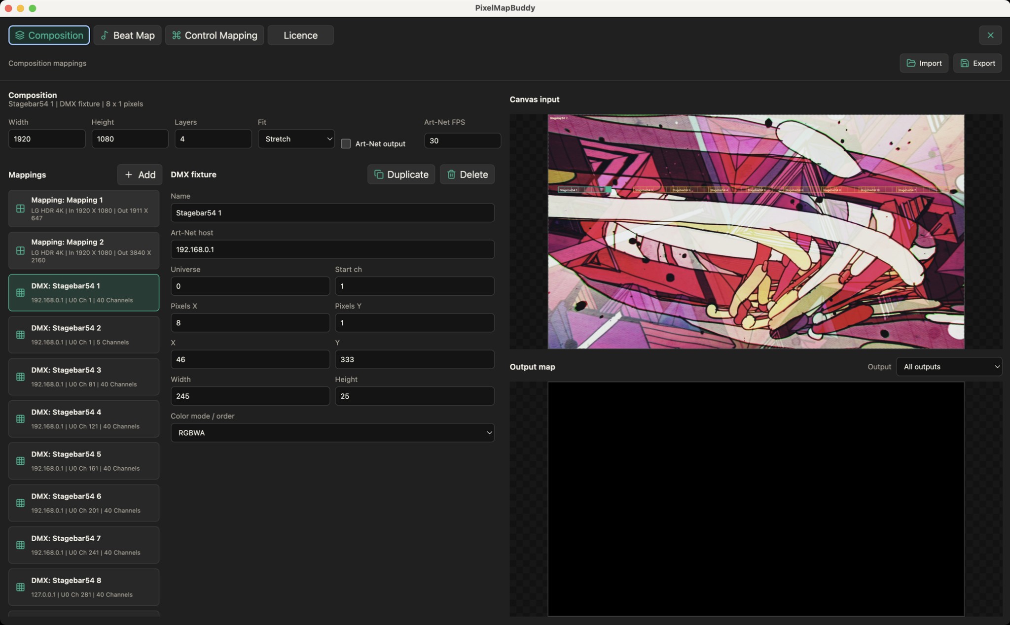The height and width of the screenshot is (625, 1010).
Task: Click the grid icon beside DMX: Stagebar54 2
Action: (20, 335)
